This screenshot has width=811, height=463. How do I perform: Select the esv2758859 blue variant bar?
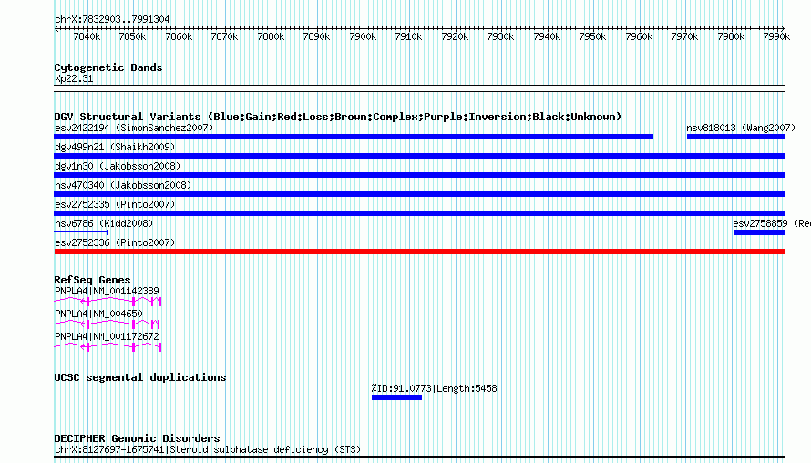point(759,232)
